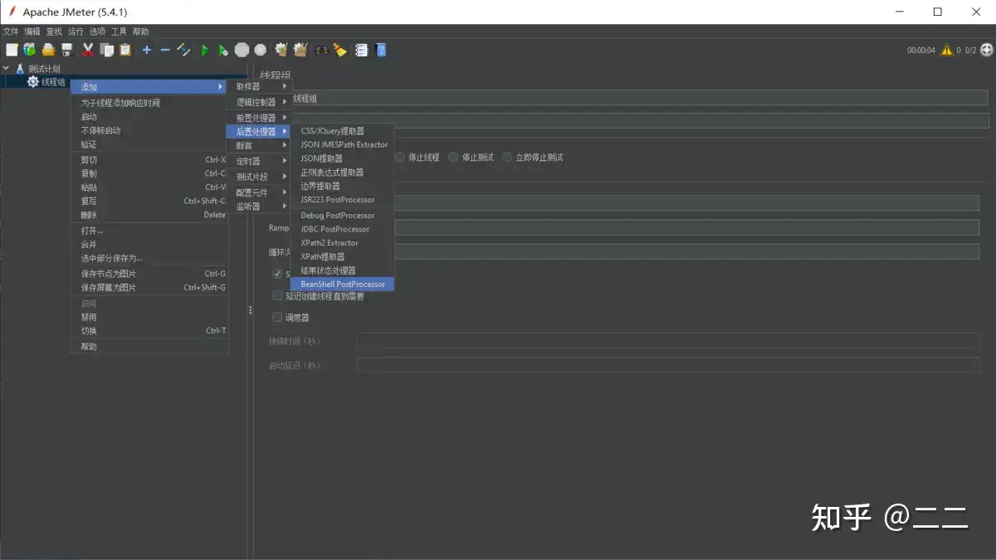Click the yellow warning triangle log icon
The height and width of the screenshot is (560, 996).
click(x=946, y=50)
